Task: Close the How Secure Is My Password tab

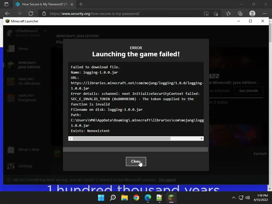Action: tap(72, 4)
